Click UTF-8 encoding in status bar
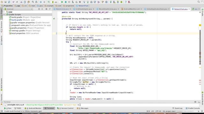 tap(158, 111)
